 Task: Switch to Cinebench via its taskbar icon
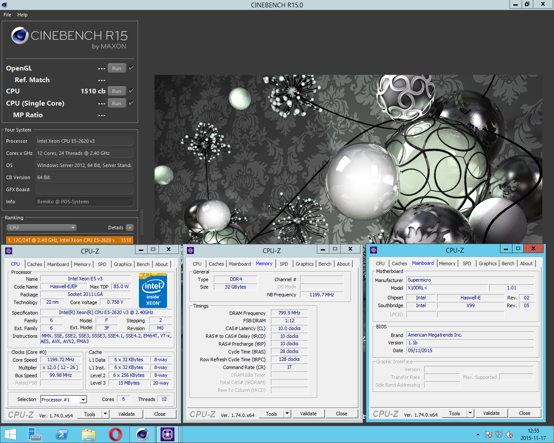(142, 434)
